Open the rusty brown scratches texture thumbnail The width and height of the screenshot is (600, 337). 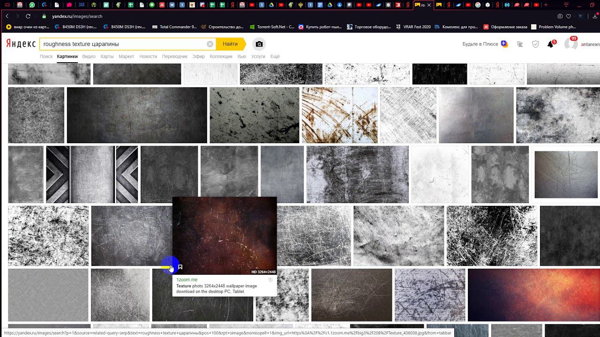tap(340, 115)
